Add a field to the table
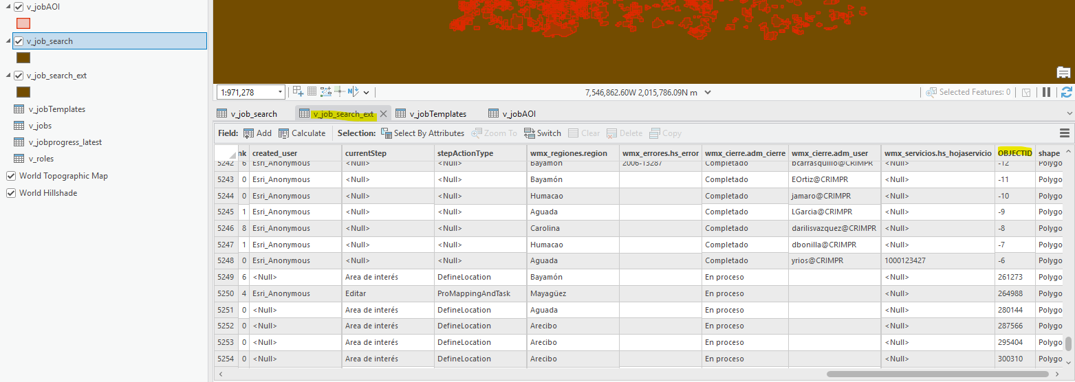The width and height of the screenshot is (1075, 382). [x=257, y=133]
